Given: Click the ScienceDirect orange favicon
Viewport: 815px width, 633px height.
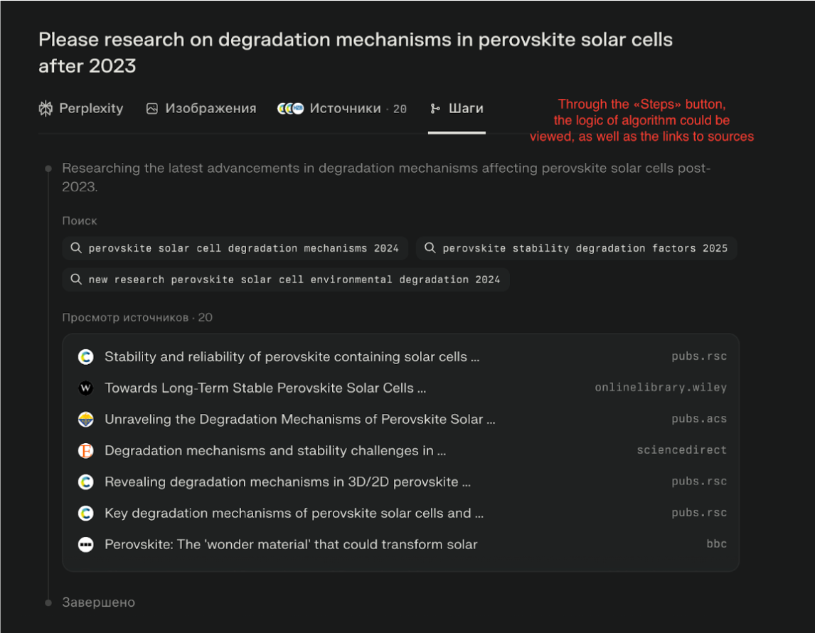Looking at the screenshot, I should (x=85, y=451).
